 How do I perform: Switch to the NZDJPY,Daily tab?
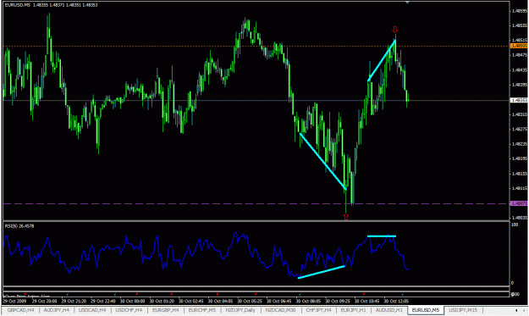pyautogui.click(x=240, y=310)
